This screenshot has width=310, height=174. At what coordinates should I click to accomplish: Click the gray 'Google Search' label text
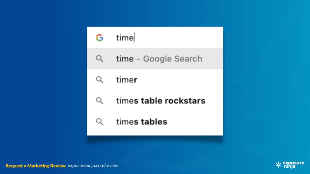(x=173, y=59)
